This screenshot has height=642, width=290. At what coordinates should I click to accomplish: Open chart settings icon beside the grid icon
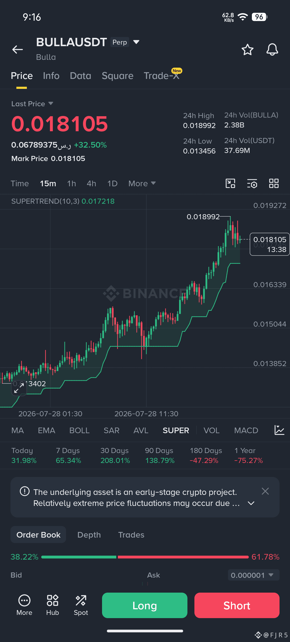(252, 183)
